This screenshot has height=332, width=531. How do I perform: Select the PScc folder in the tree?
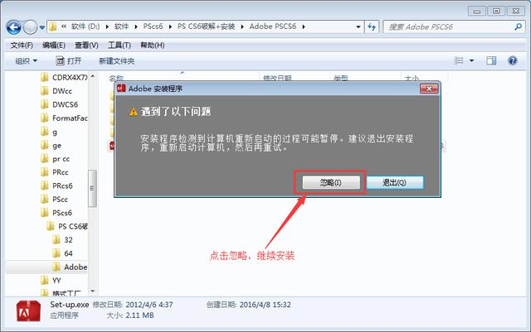tap(54, 200)
